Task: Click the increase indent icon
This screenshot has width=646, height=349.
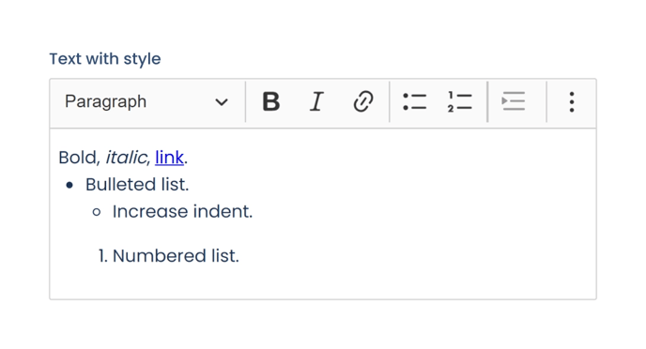Action: pyautogui.click(x=514, y=101)
